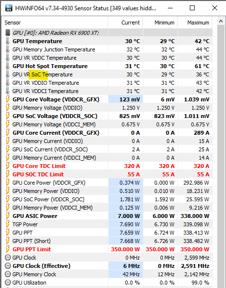Viewport: 226px width, 288px height.
Task: Select GPU Memory Junction Temperature label
Action: pos(54,49)
